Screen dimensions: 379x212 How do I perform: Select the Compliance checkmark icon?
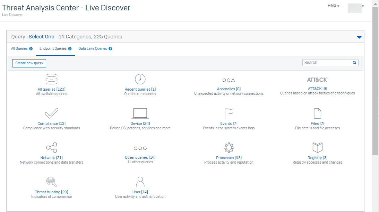click(51, 113)
